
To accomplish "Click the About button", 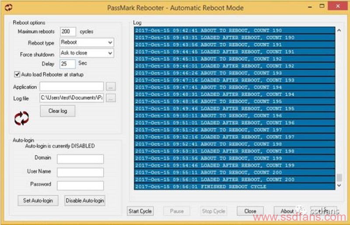I will point(287,211).
